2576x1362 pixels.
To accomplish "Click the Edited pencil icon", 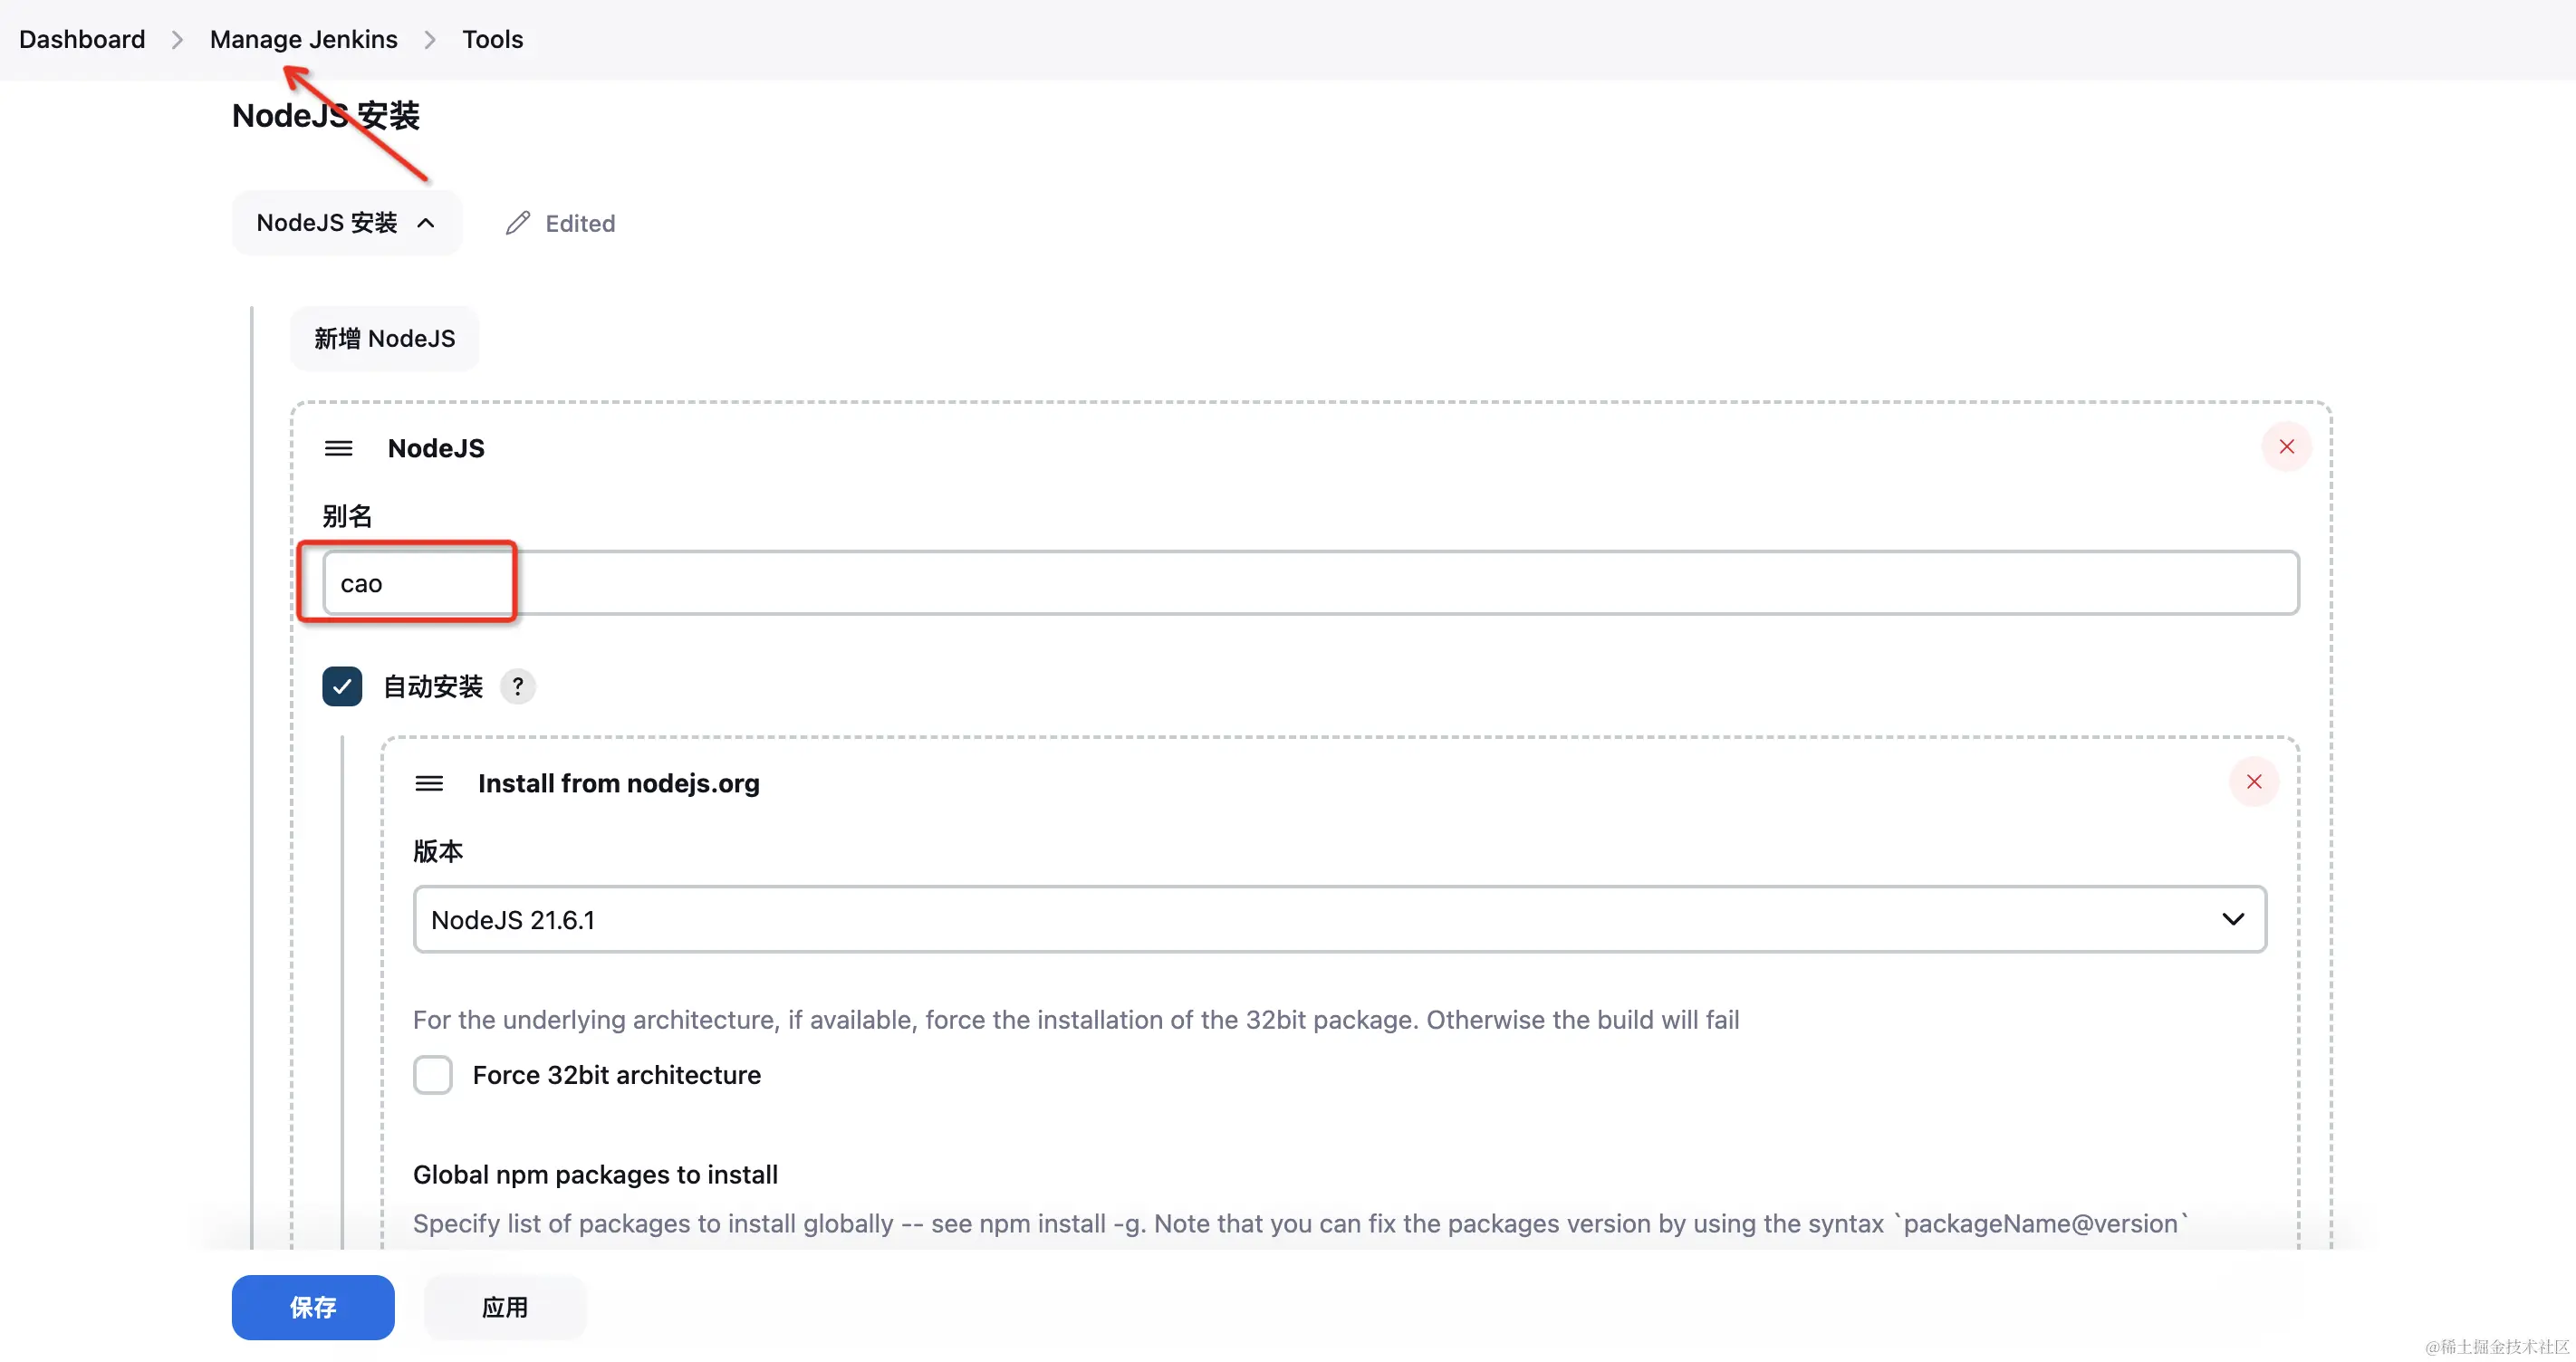I will click(x=517, y=223).
